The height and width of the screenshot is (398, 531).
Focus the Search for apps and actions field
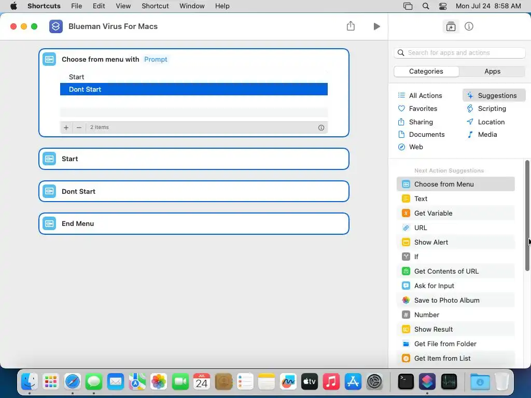tap(459, 53)
